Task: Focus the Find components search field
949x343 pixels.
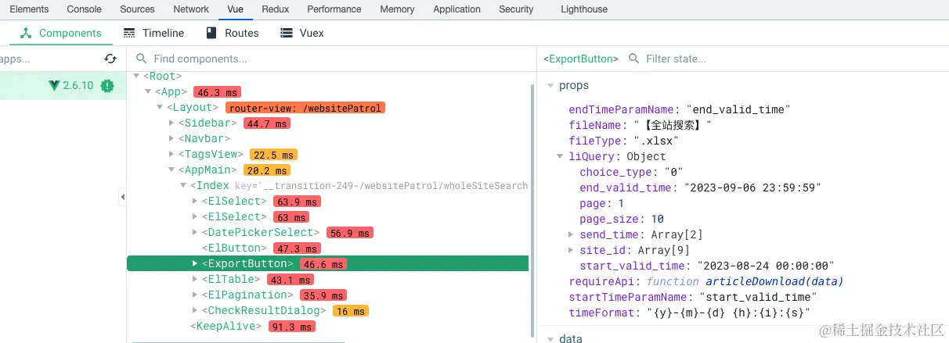Action: point(235,59)
